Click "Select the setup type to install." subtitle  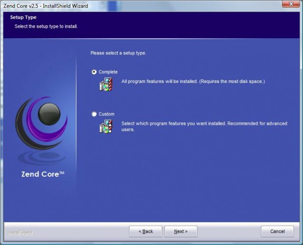point(46,26)
